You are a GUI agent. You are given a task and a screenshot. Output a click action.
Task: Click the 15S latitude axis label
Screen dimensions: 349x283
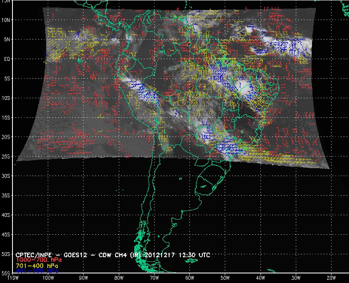6,117
